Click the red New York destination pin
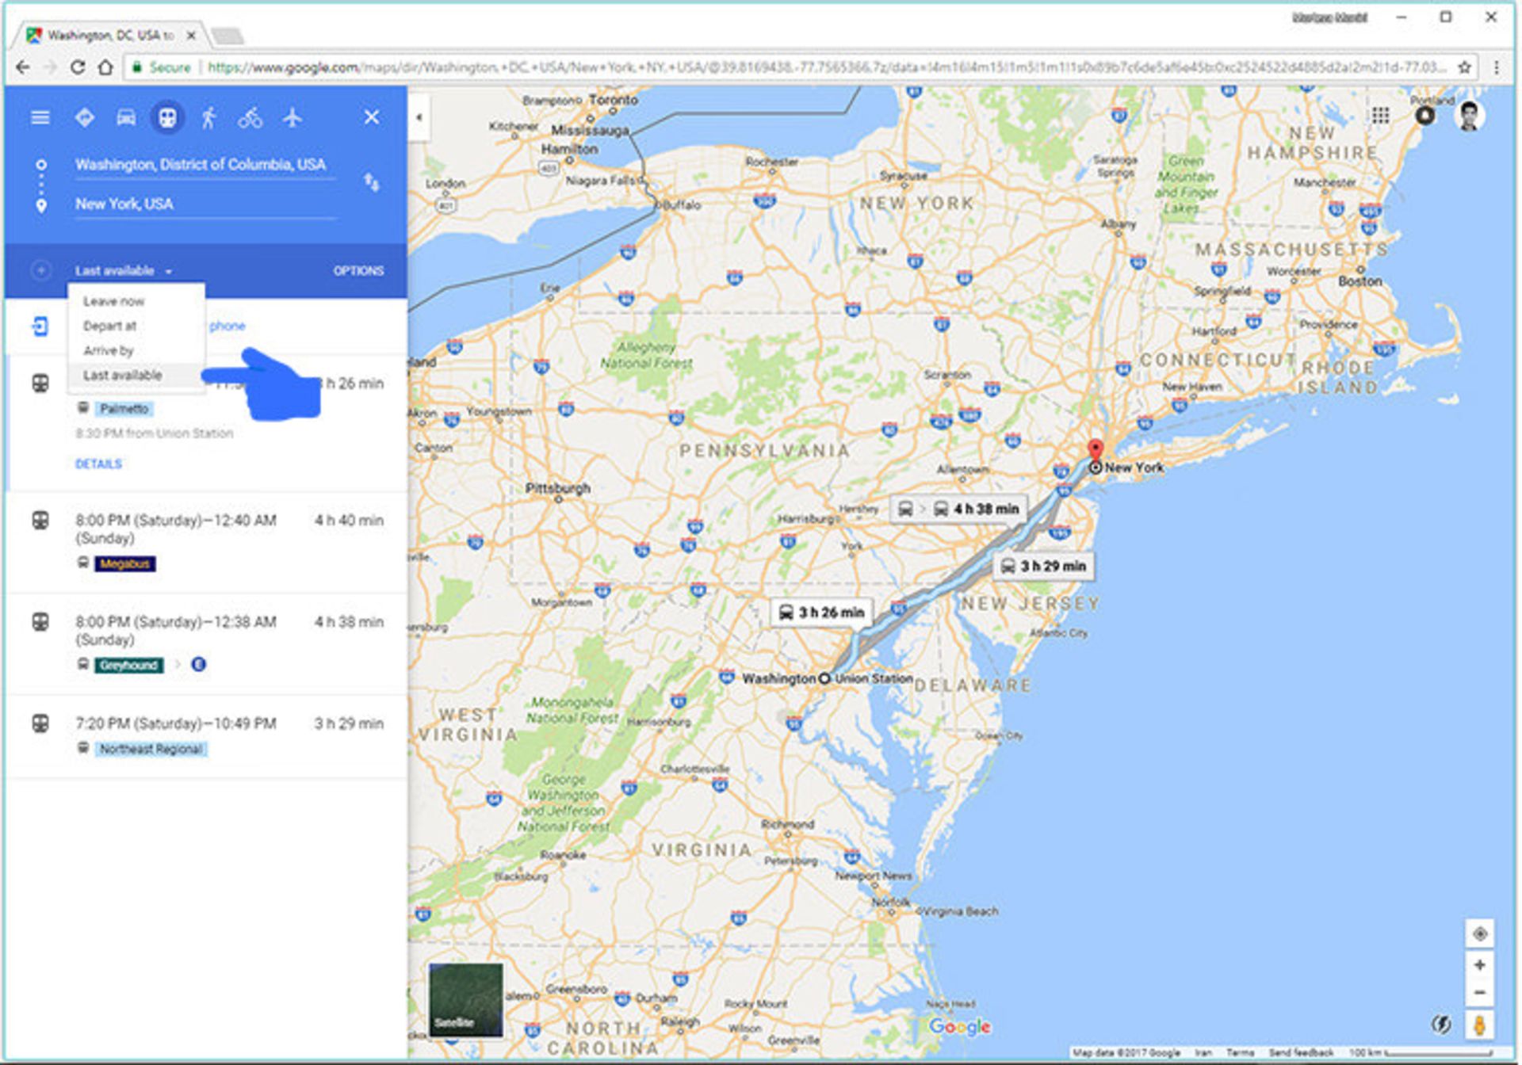1522x1065 pixels. pyautogui.click(x=1095, y=450)
